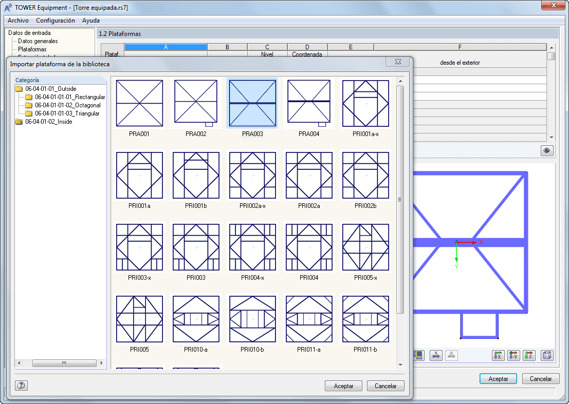The height and width of the screenshot is (404, 569).
Task: Select the PRI003-x platform thumbnail
Action: 139,247
